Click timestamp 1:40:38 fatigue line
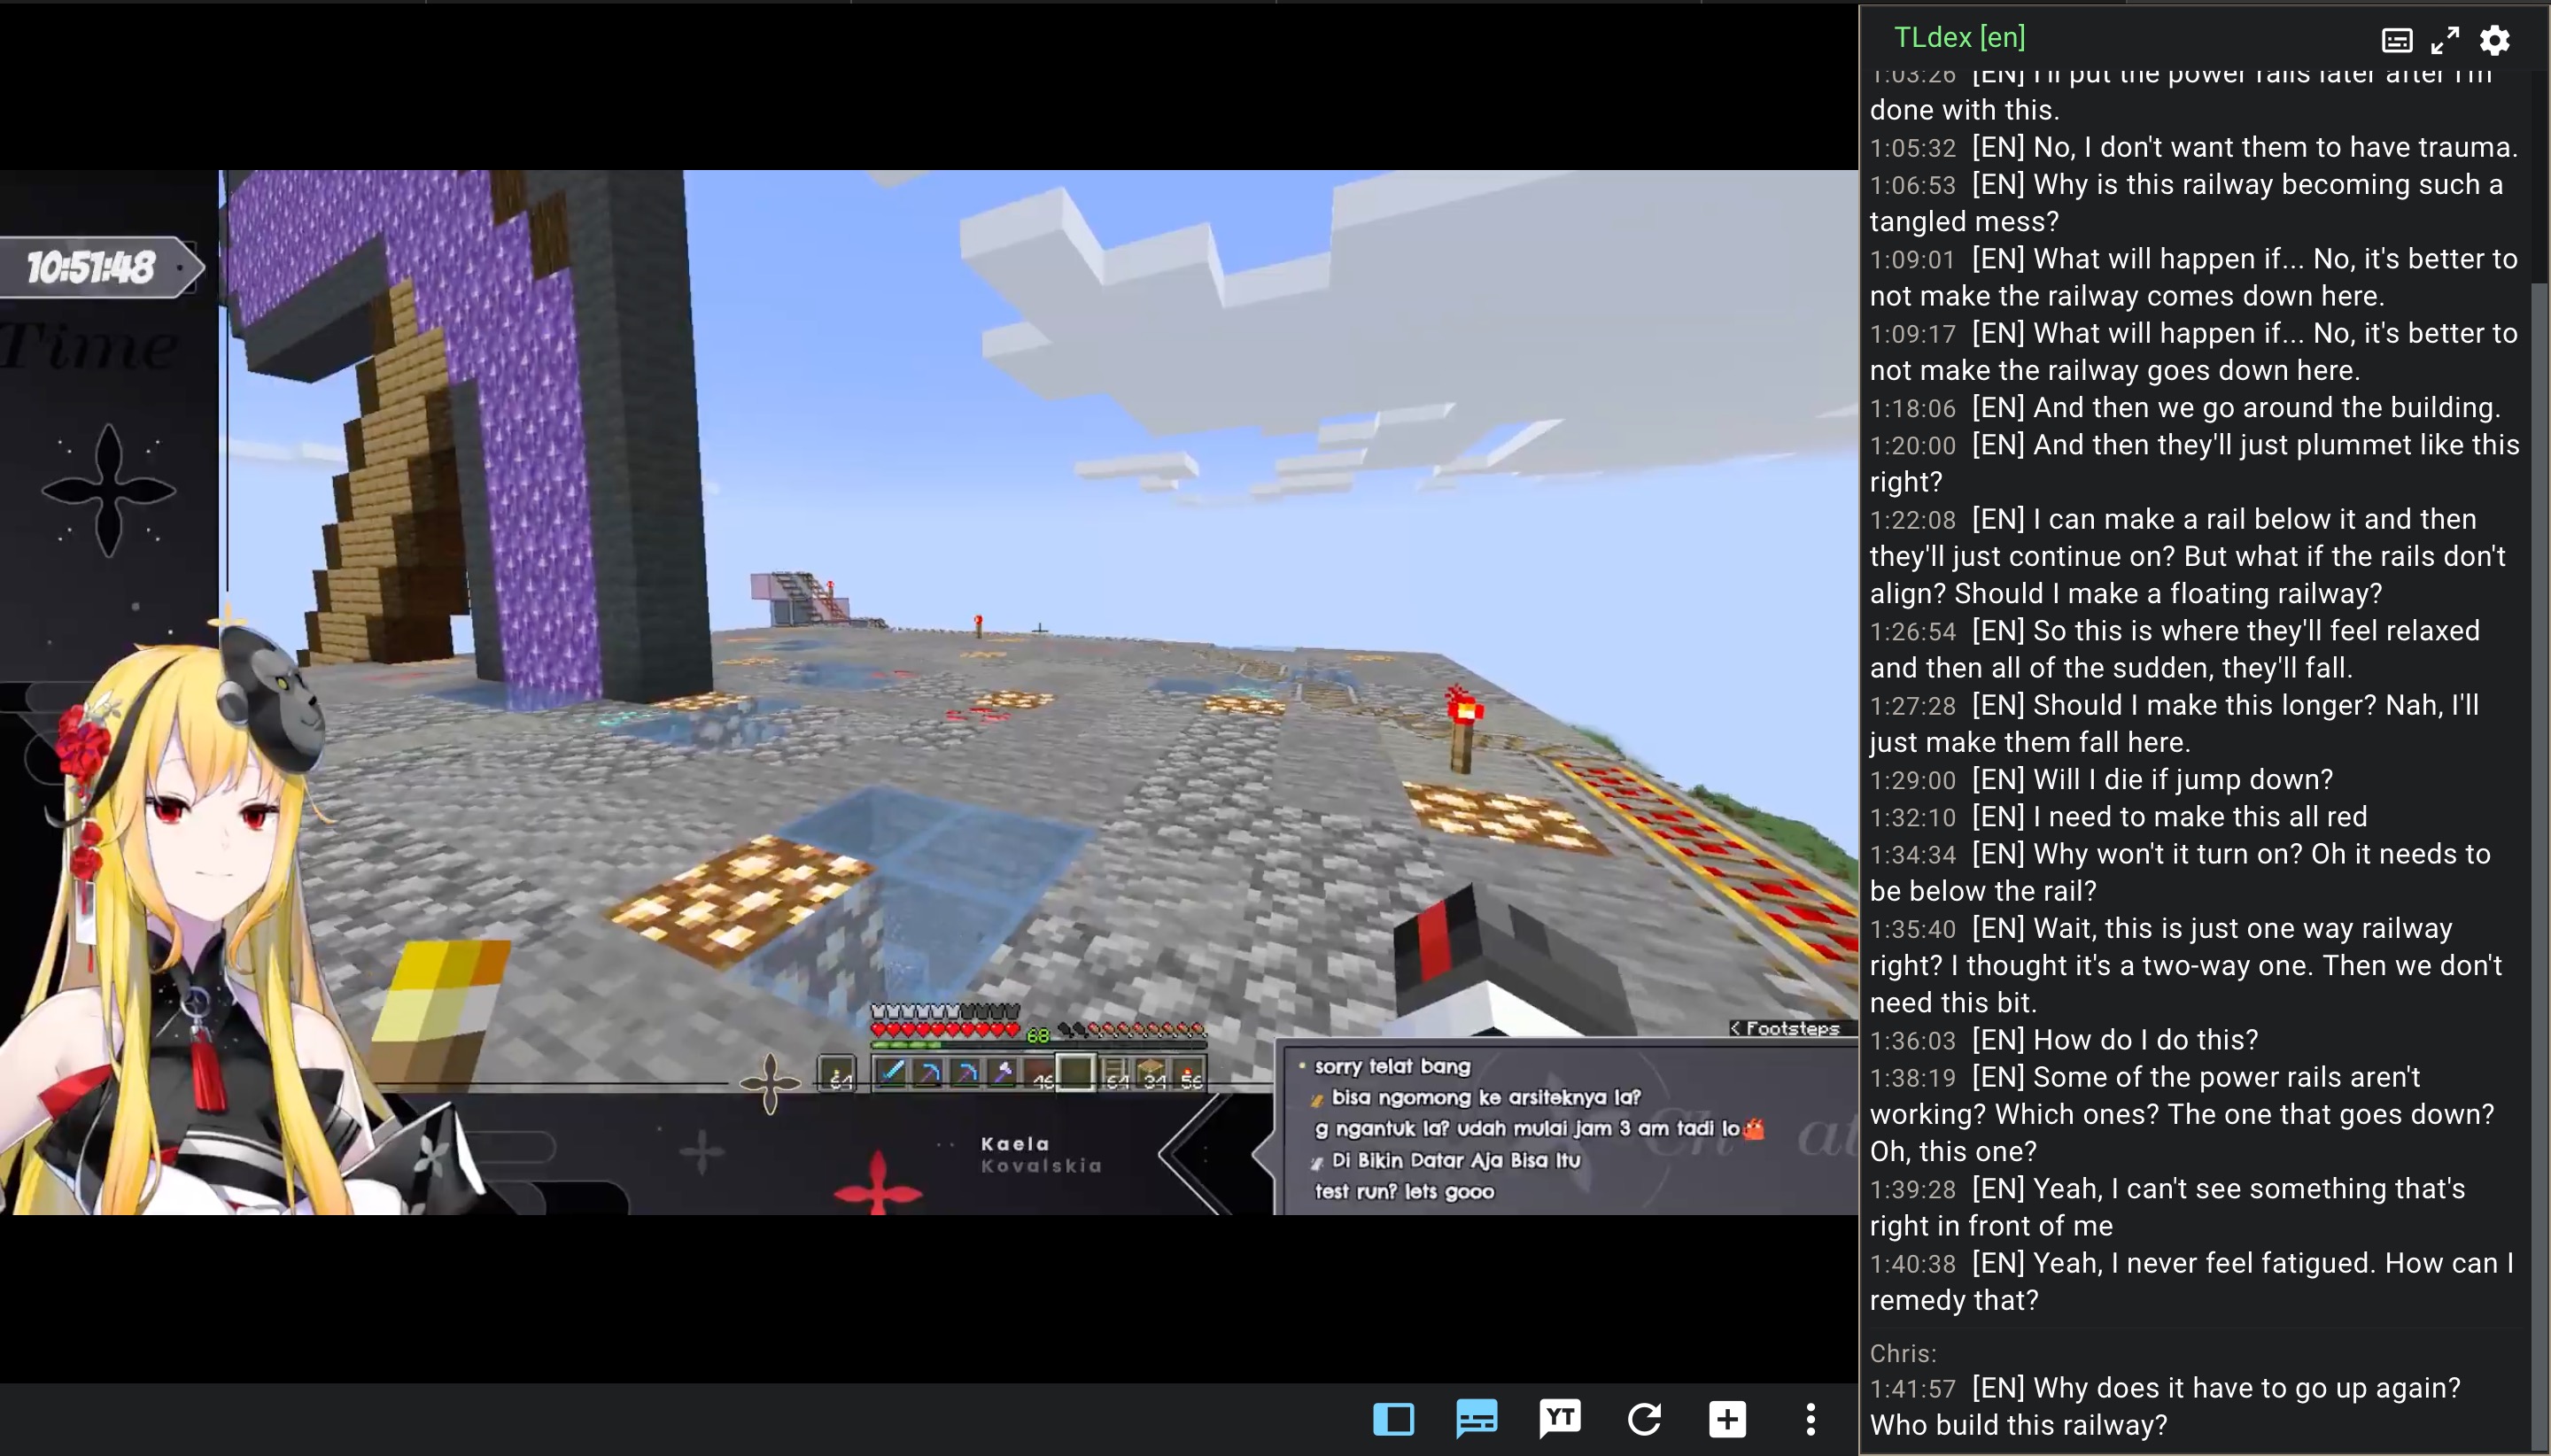2551x1456 pixels. coord(1912,1264)
